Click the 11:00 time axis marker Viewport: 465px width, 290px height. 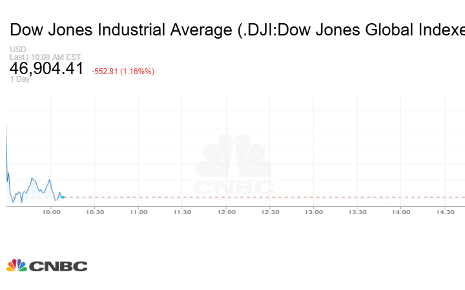[138, 211]
